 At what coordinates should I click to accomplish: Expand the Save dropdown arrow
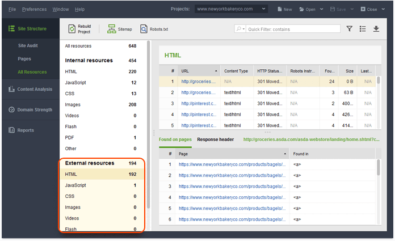click(352, 9)
